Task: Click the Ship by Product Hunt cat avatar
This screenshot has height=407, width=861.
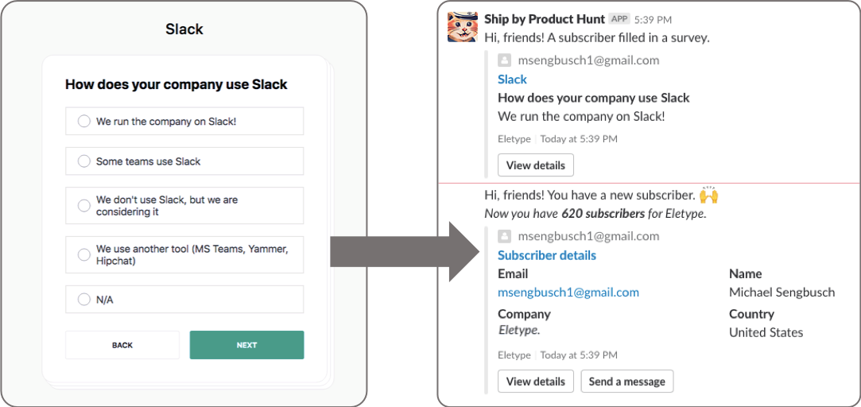Action: (x=462, y=28)
